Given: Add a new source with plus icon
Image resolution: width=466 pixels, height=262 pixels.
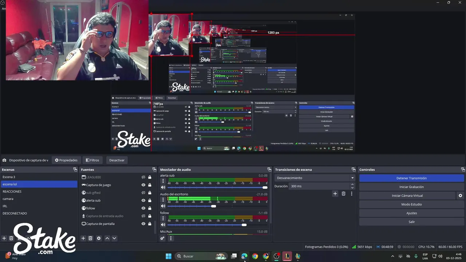Looking at the screenshot, I should 83,238.
